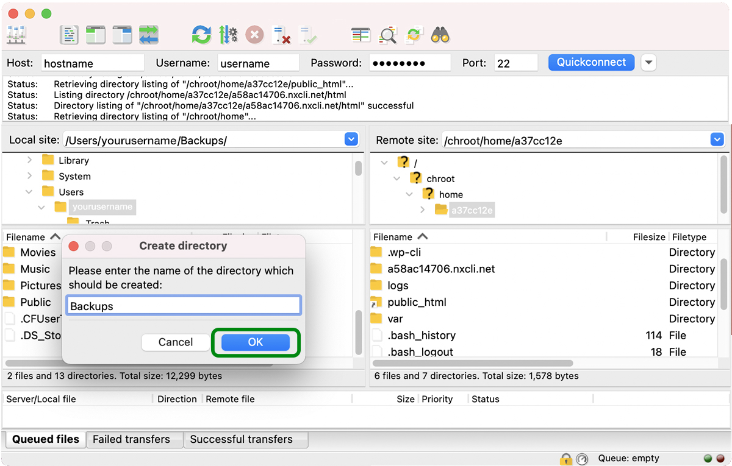732x466 pixels.
Task: Expand the System folder in local tree
Action: coord(29,176)
